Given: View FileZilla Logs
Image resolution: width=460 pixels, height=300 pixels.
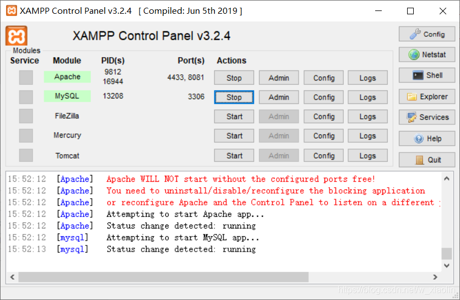Looking at the screenshot, I should click(x=367, y=117).
